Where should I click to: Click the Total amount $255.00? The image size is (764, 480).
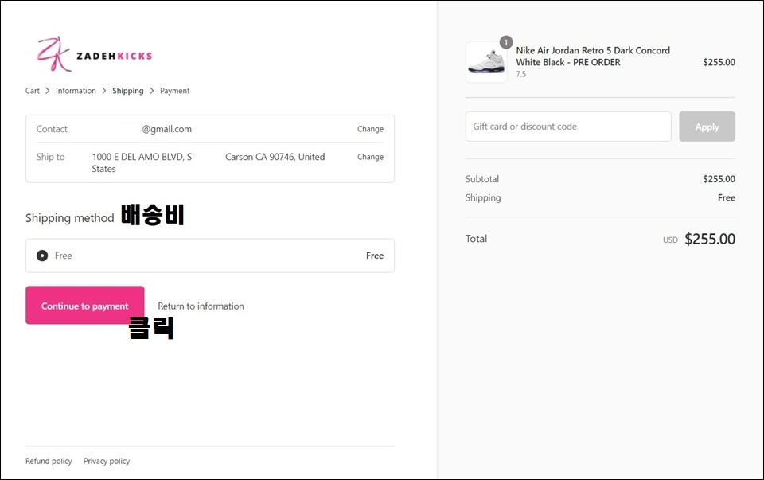(x=709, y=239)
